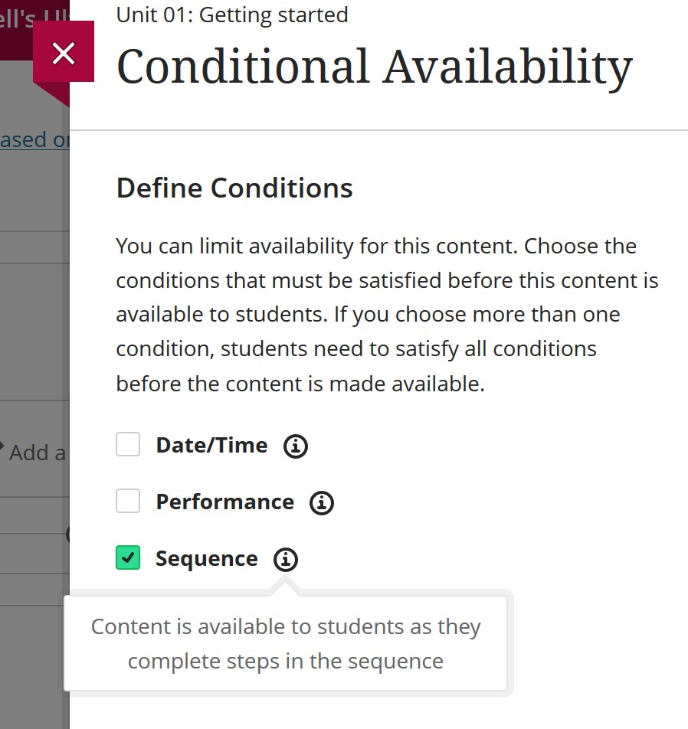Click the conditions description paragraph

[x=387, y=314]
